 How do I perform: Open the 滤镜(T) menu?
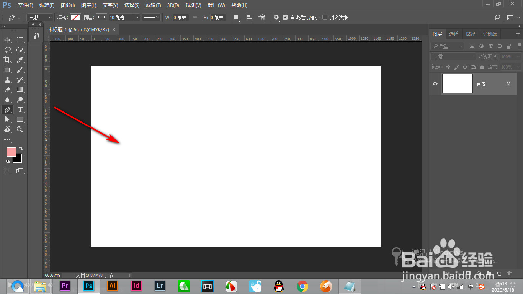click(153, 5)
